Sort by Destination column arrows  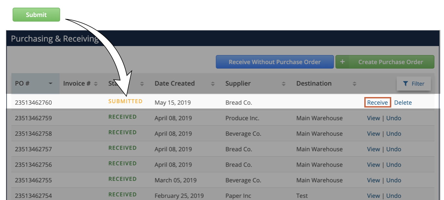[354, 84]
